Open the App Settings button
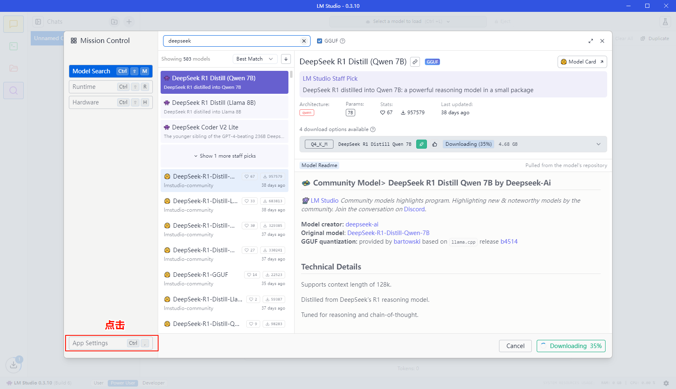The height and width of the screenshot is (389, 676). [x=111, y=343]
